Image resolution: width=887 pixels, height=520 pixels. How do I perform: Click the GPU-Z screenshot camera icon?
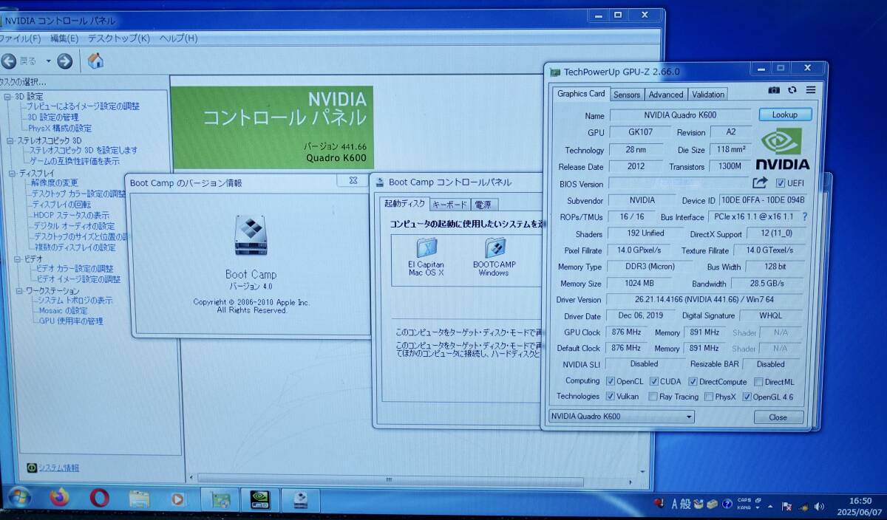click(774, 90)
